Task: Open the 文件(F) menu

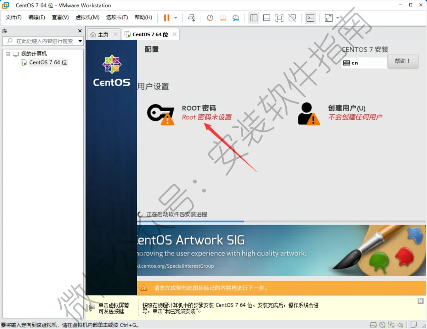Action: (x=13, y=17)
